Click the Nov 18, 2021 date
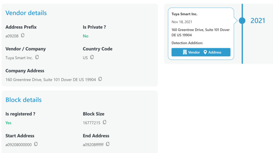Image resolution: width=273 pixels, height=153 pixels. tap(182, 22)
